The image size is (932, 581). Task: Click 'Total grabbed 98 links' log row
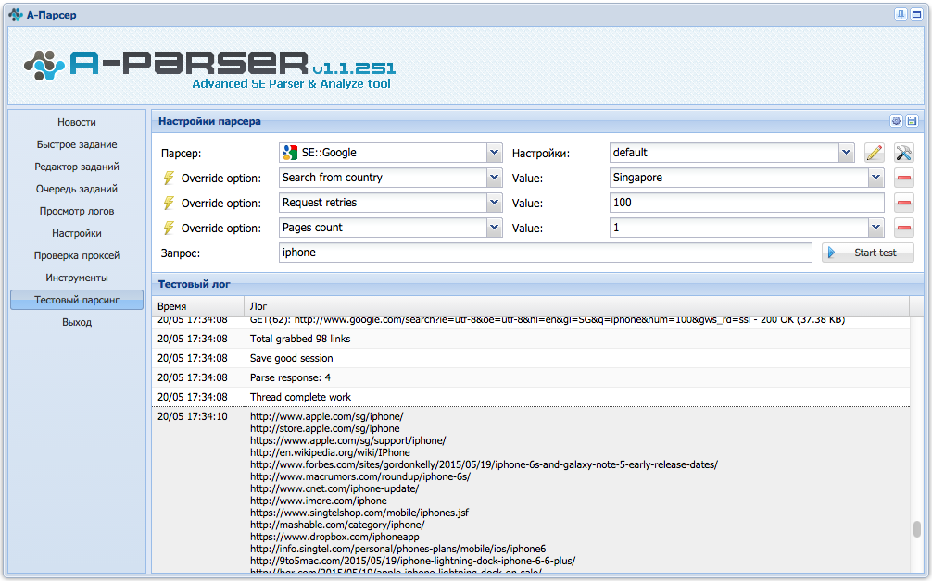[x=531, y=339]
